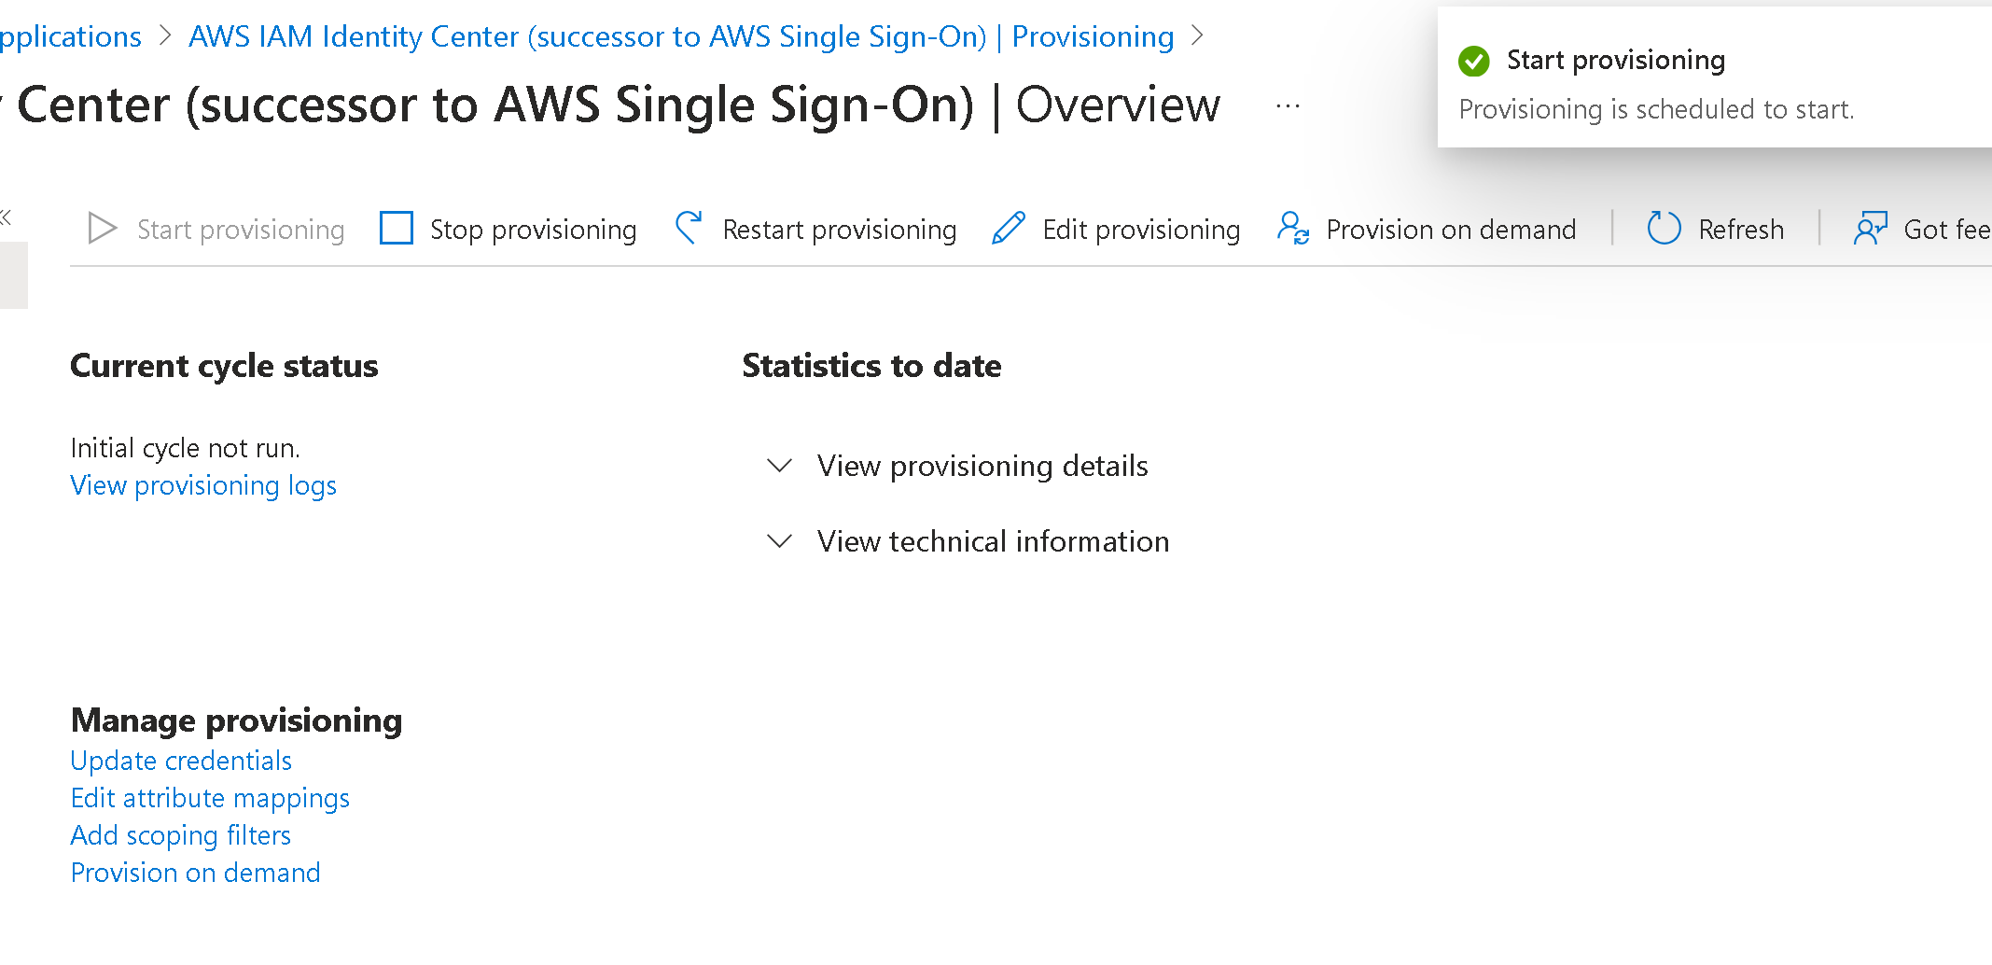Open View provisioning logs link
The height and width of the screenshot is (965, 1992).
(203, 485)
